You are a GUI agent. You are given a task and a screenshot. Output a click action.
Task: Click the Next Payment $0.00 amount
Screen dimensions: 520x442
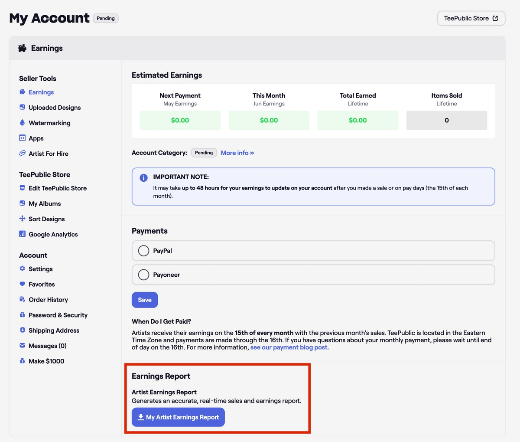tap(180, 120)
